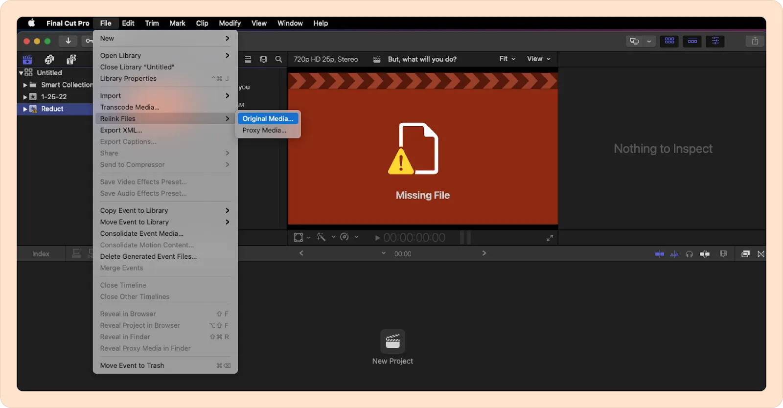
Task: Click the Missing File viewer image
Action: [423, 149]
